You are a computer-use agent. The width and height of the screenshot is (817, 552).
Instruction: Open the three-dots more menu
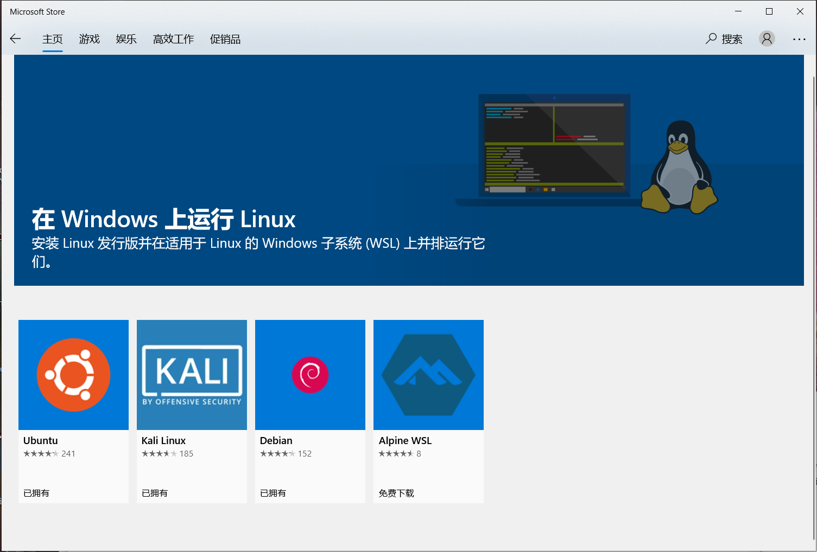tap(799, 39)
